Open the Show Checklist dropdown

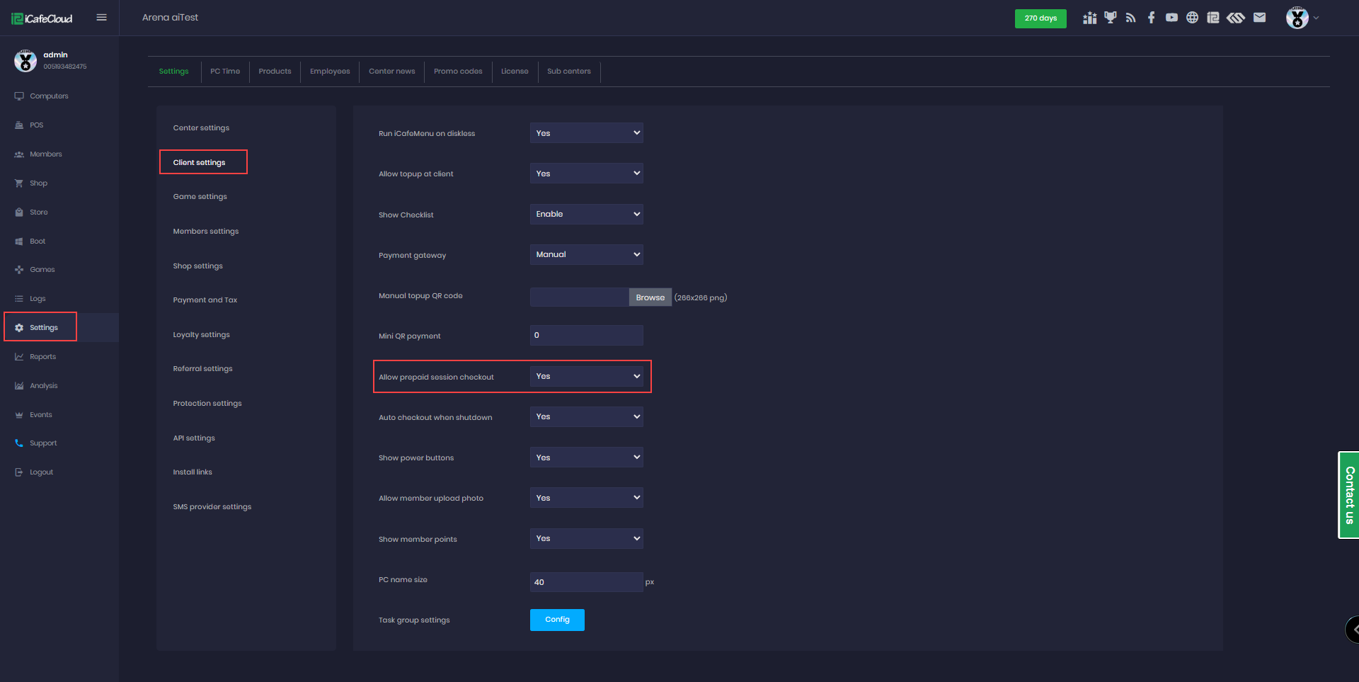pos(586,214)
